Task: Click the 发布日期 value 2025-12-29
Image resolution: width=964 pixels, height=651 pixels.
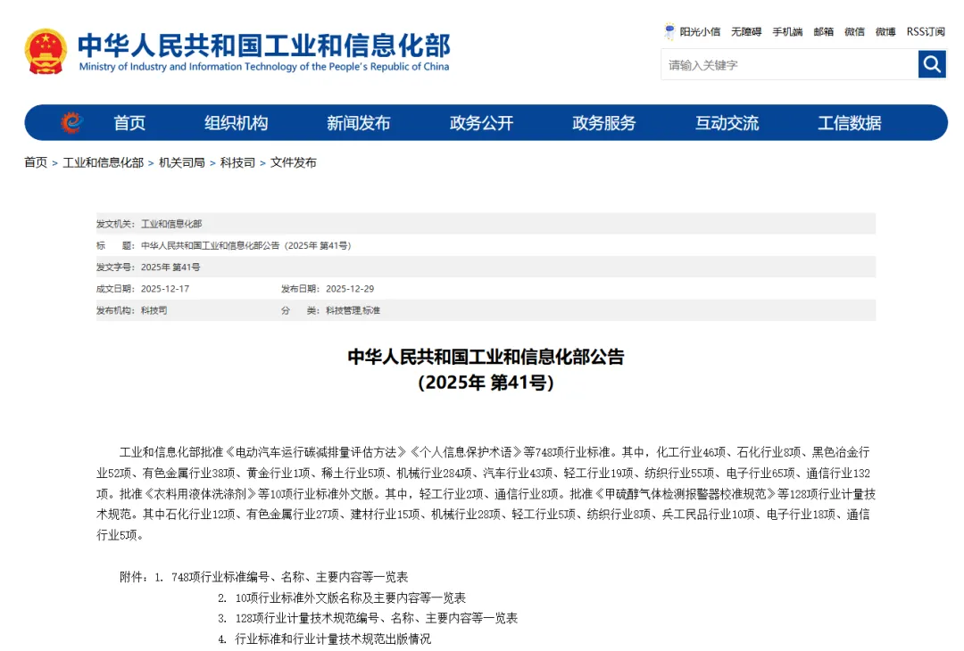Action: [x=350, y=289]
